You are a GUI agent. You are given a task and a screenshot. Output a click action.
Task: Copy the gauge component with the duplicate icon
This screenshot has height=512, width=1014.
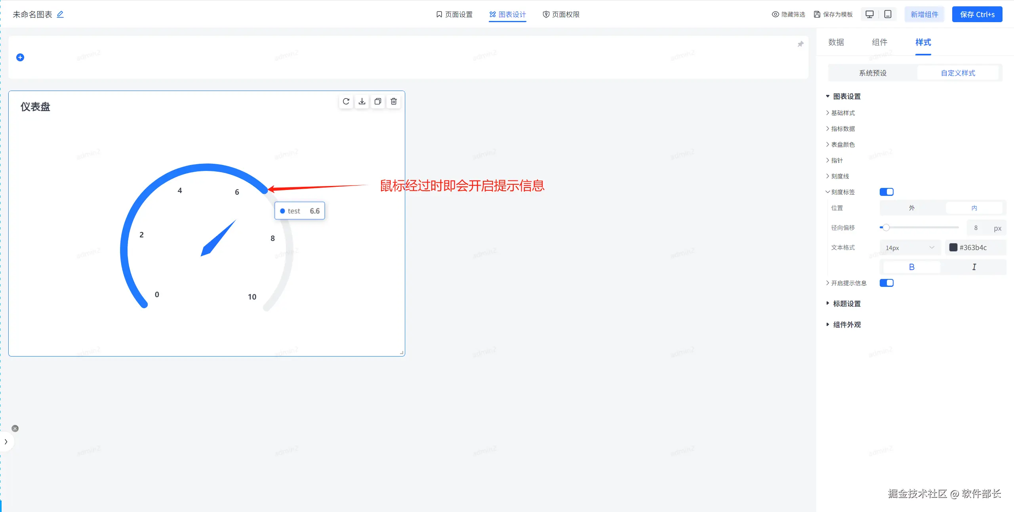pyautogui.click(x=377, y=101)
